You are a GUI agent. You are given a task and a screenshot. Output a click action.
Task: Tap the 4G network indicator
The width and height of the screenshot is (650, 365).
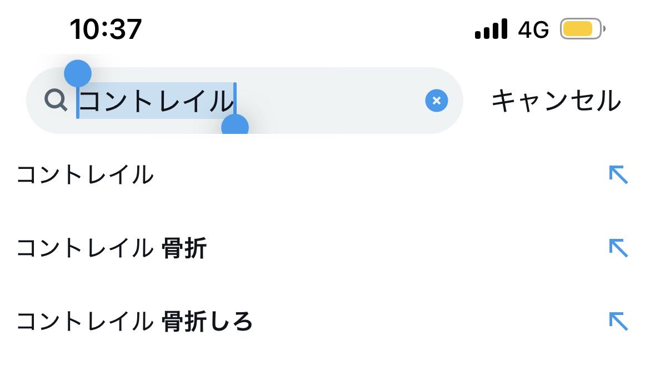[x=533, y=29]
